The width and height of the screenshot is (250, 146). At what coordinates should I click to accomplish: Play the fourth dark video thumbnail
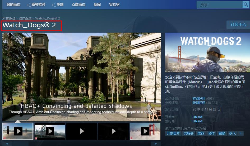pyautogui.click(x=113, y=131)
